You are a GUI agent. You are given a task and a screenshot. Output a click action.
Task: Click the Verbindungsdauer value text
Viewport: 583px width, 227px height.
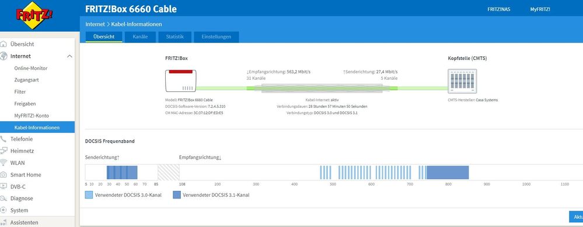322,107
